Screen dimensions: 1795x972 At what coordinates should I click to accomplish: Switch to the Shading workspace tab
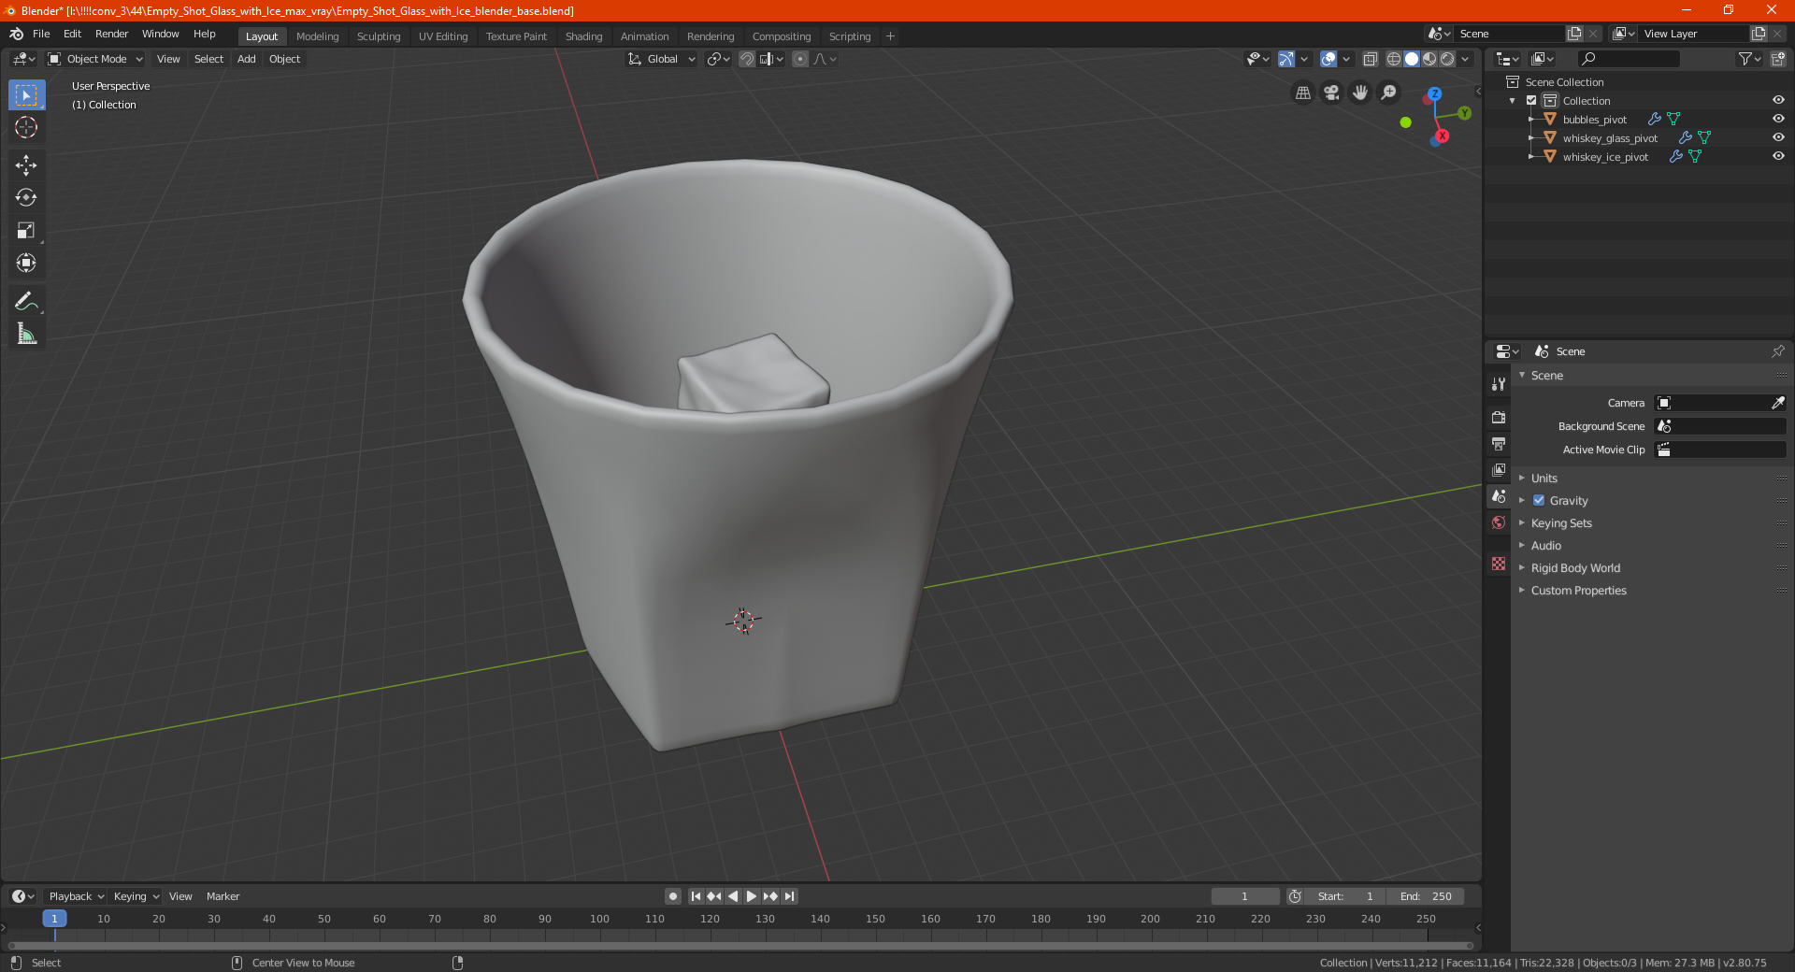(583, 36)
